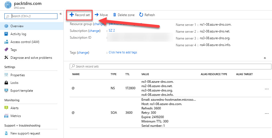Viewport: 272px width, 138px height.
Task: Focus the Search (Ctrl+/) field
Action: point(31,16)
